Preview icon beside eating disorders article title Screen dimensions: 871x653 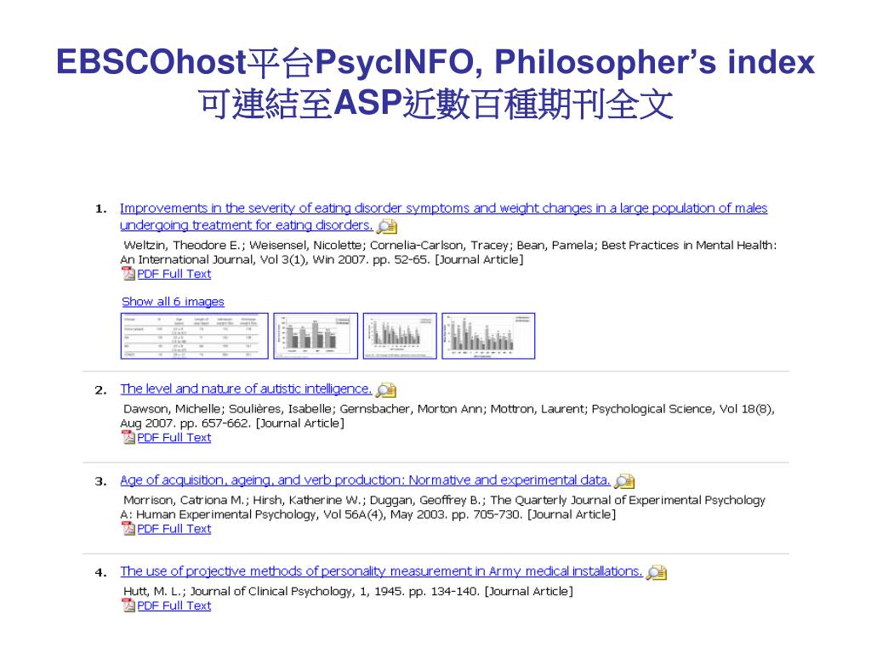point(387,226)
